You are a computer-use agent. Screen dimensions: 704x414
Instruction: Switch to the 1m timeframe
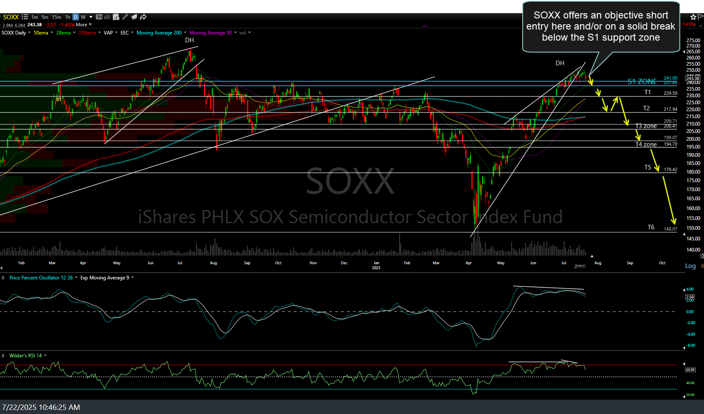[34, 17]
